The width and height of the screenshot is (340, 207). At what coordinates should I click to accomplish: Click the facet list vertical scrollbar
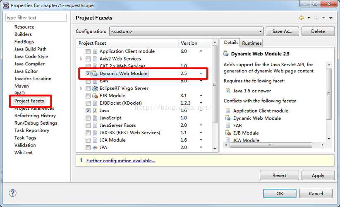click(x=214, y=83)
